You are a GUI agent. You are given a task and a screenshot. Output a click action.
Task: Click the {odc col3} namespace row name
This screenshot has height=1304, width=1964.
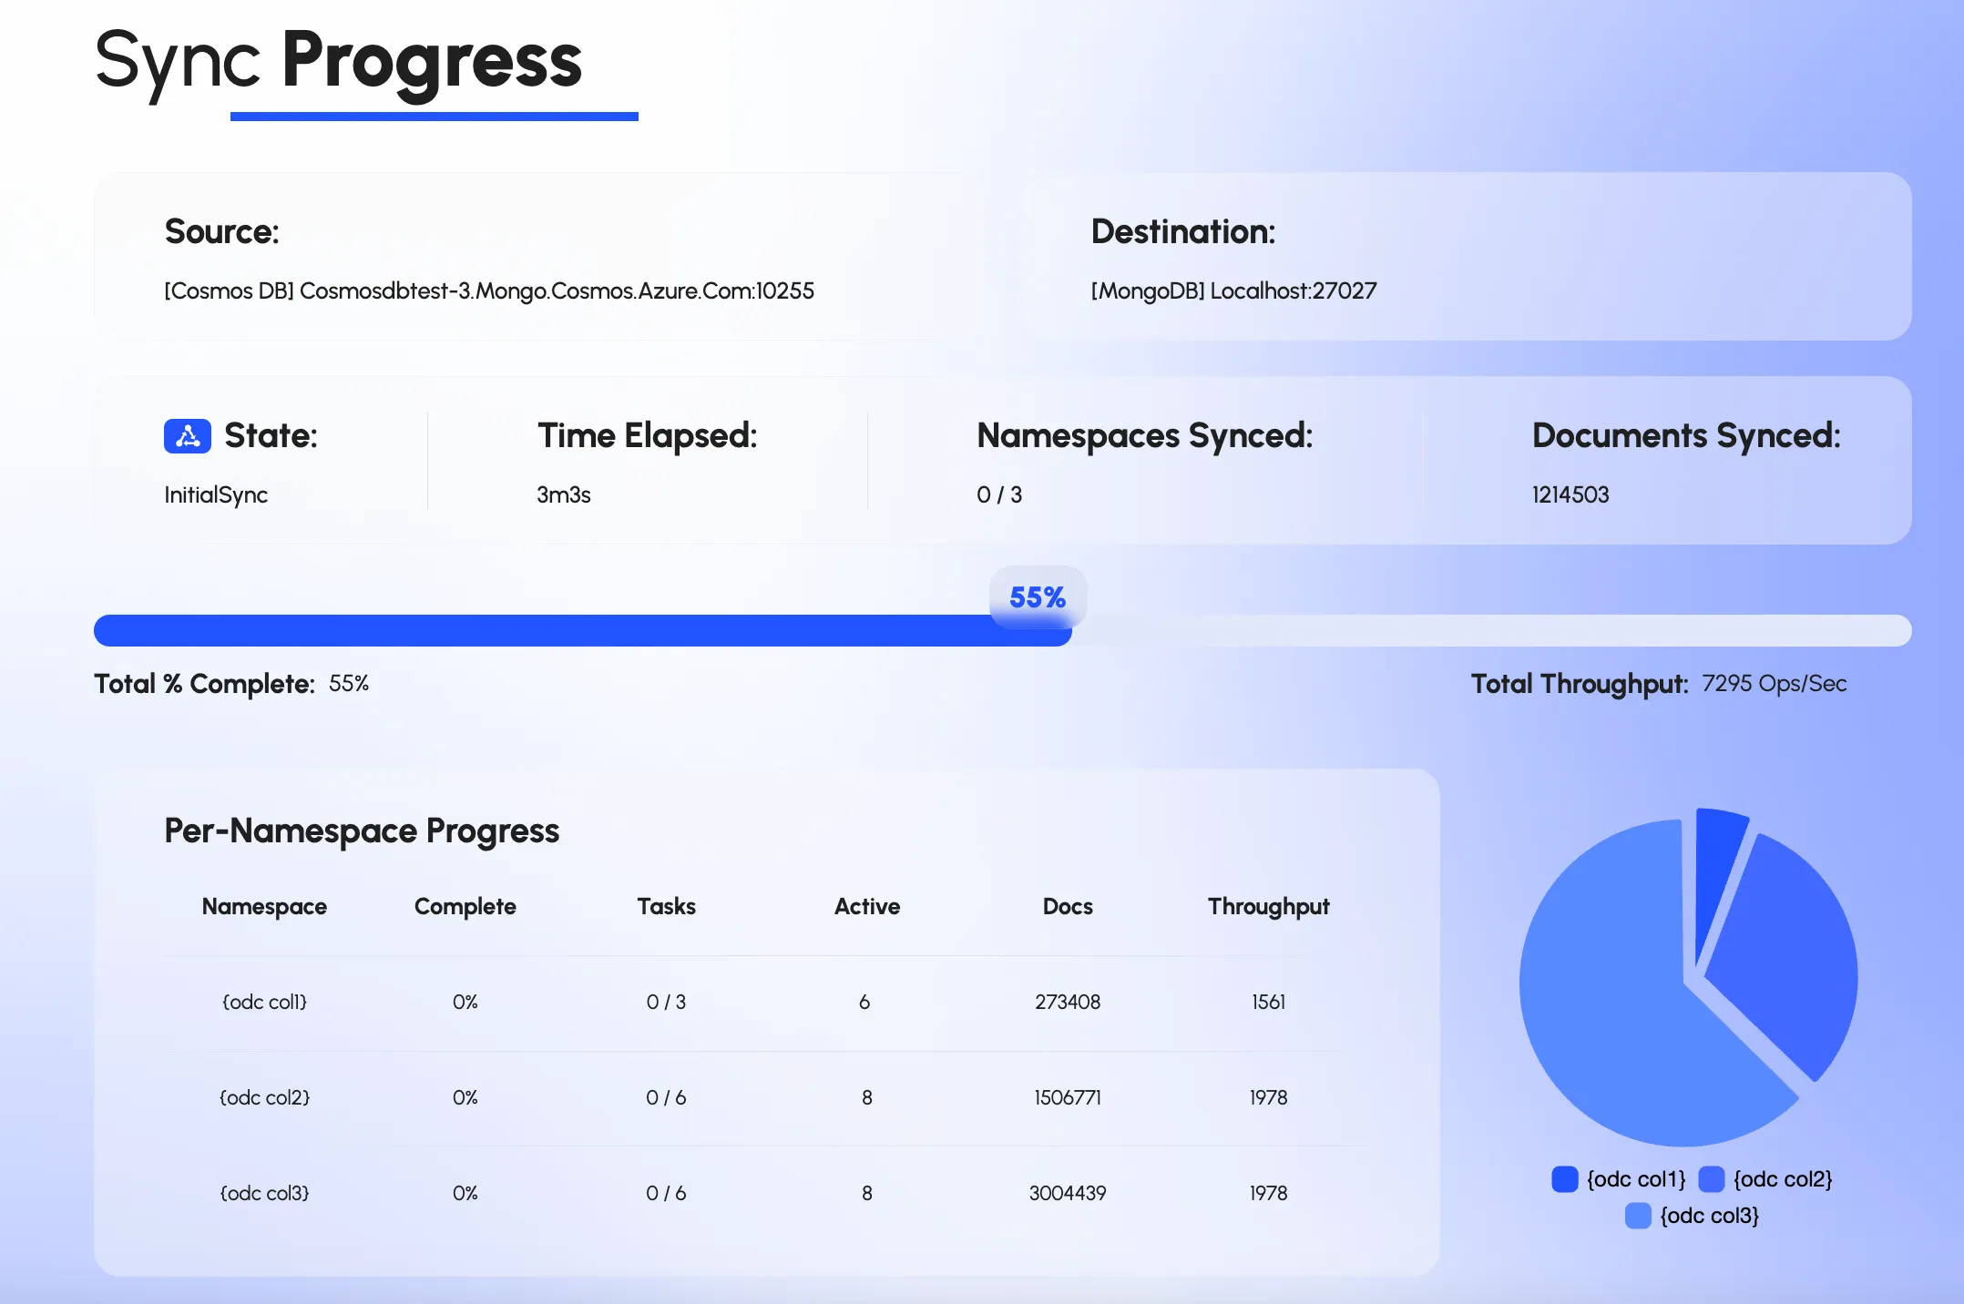click(264, 1193)
